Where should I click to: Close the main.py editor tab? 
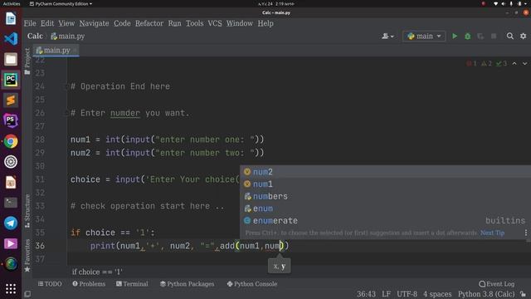pos(75,51)
